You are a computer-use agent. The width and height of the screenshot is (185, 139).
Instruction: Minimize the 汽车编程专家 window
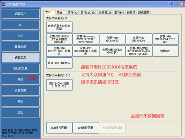point(171,4)
